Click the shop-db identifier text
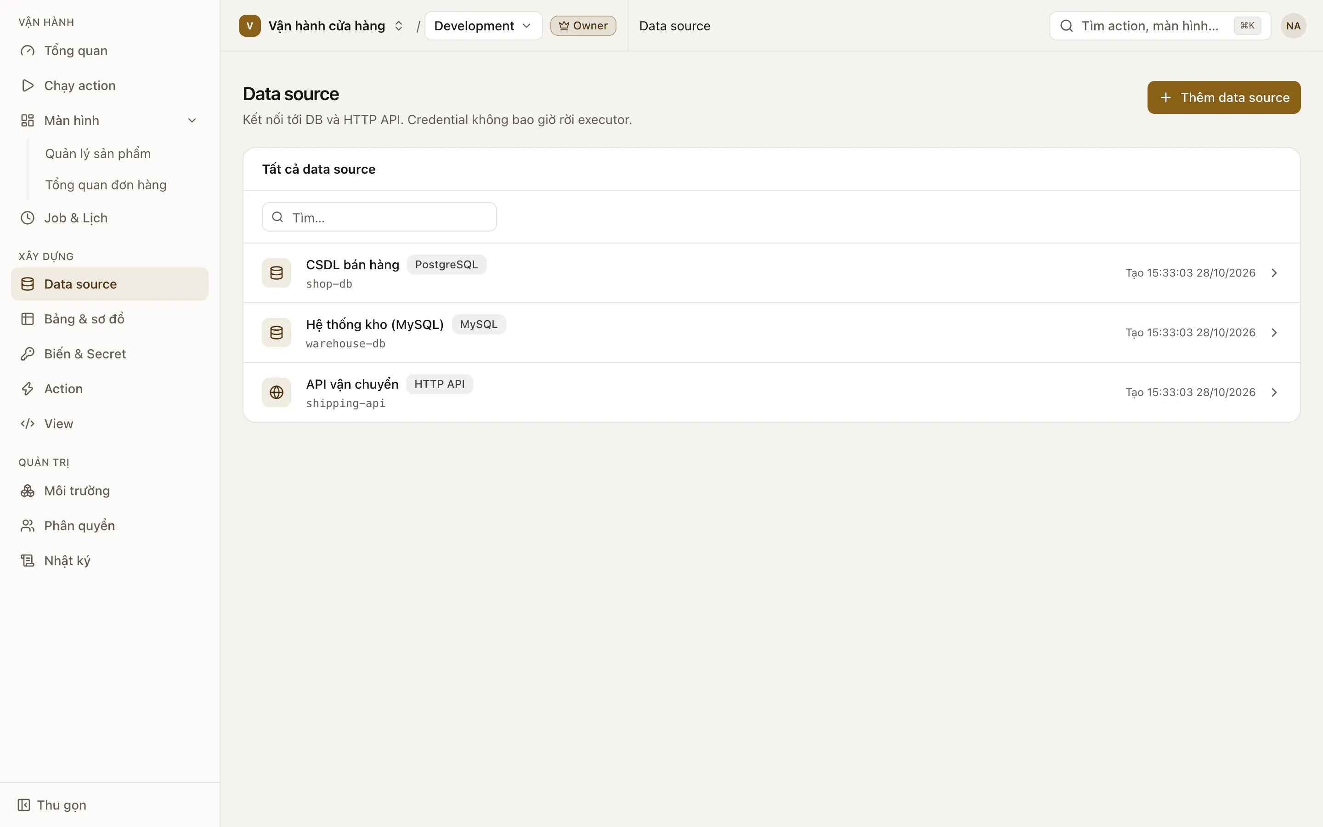Viewport: 1323px width, 827px height. 329,284
